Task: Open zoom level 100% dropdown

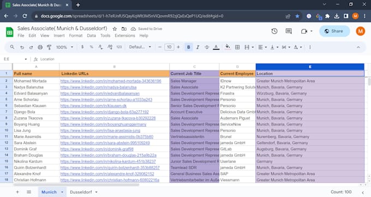Action: coord(64,47)
